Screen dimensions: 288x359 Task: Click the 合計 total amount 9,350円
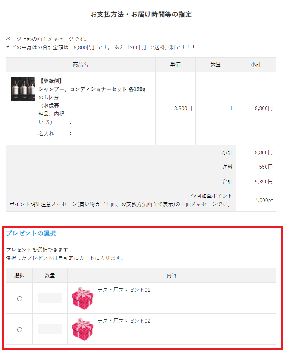coord(263,182)
